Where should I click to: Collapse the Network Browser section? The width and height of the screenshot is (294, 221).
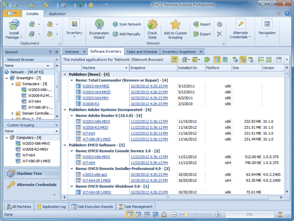point(56,60)
